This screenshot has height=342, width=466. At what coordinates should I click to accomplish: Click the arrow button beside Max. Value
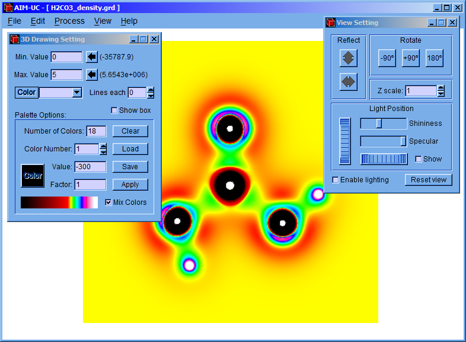tap(92, 75)
